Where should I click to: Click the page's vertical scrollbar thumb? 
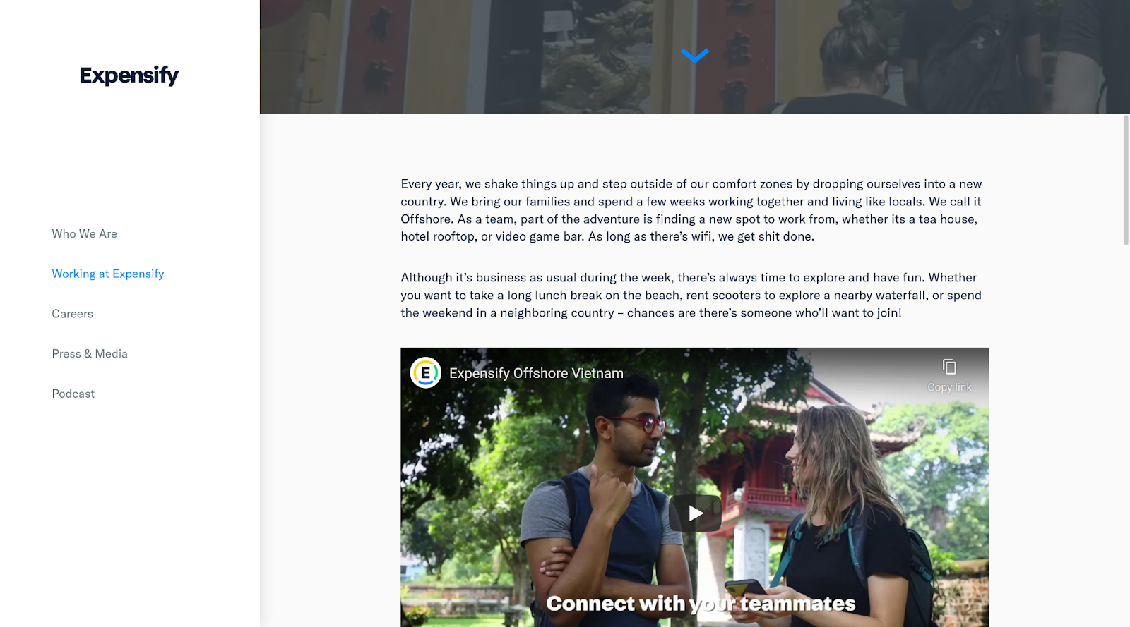(x=1126, y=180)
